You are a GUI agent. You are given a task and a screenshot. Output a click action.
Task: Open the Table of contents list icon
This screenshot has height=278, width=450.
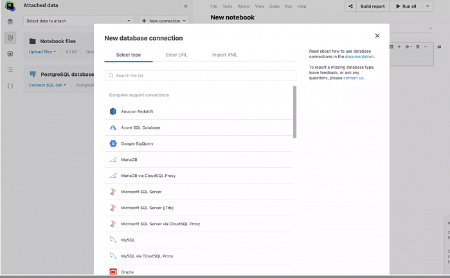pyautogui.click(x=10, y=69)
